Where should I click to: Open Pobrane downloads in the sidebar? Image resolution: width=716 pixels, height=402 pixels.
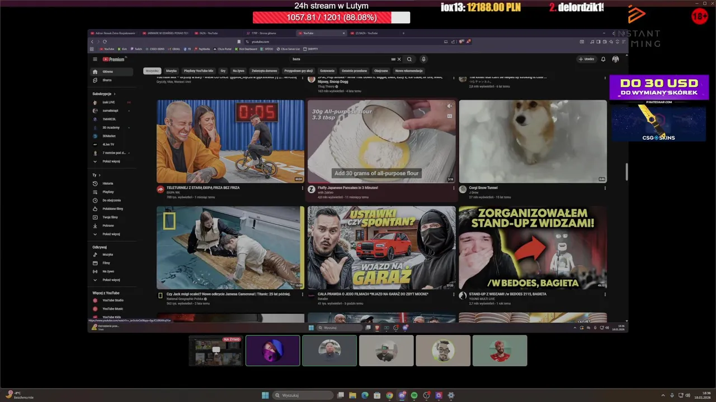pyautogui.click(x=112, y=226)
